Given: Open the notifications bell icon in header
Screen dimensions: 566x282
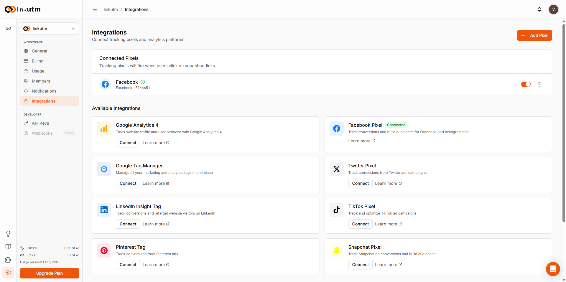Looking at the screenshot, I should (539, 9).
